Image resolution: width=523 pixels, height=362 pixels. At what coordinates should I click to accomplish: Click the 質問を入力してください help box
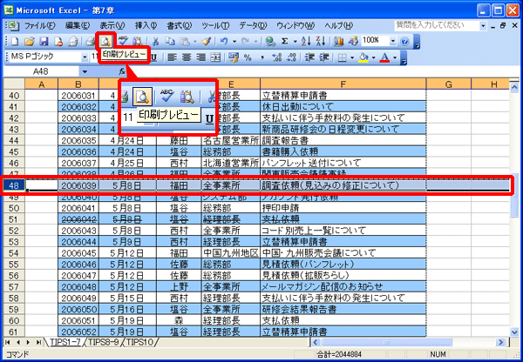[437, 25]
